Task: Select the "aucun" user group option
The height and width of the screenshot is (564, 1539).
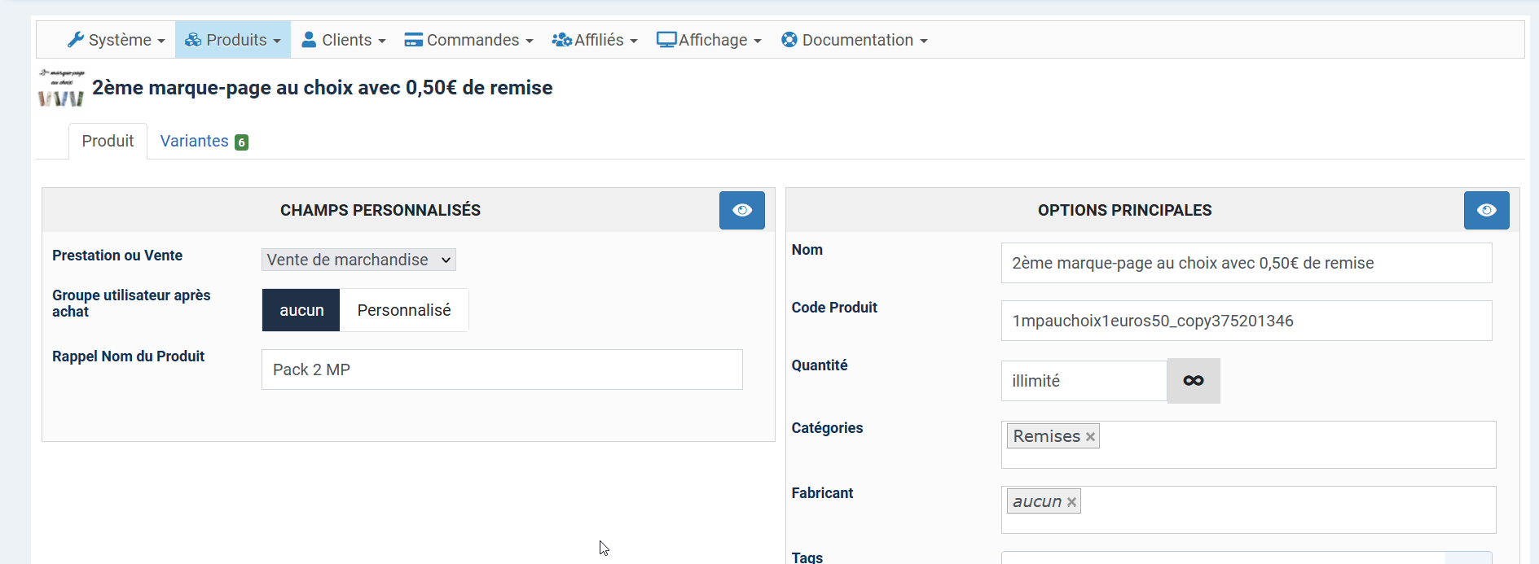Action: [301, 310]
